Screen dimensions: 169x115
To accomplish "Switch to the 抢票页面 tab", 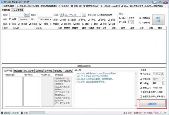I will tap(6, 10).
